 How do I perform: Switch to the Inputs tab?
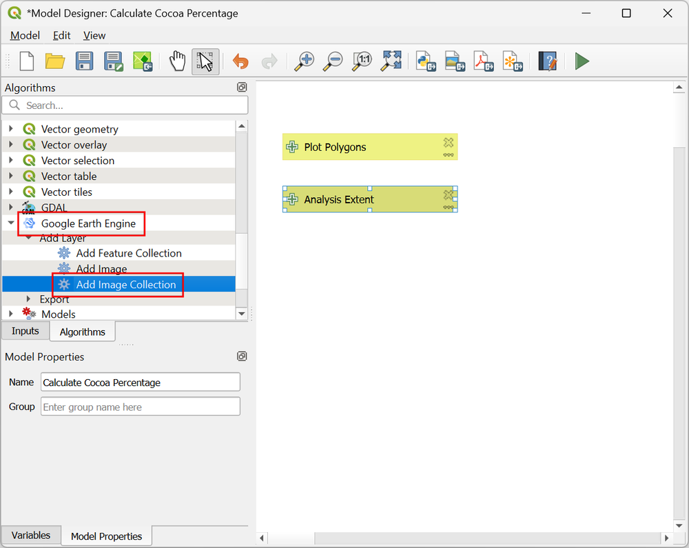25,331
